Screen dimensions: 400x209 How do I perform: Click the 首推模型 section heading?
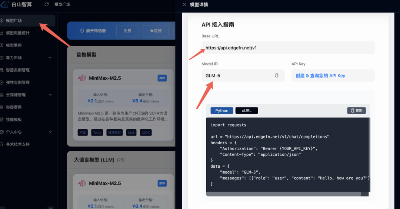point(86,55)
